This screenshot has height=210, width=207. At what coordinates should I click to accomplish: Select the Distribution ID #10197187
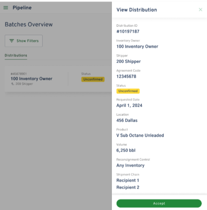[128, 32]
